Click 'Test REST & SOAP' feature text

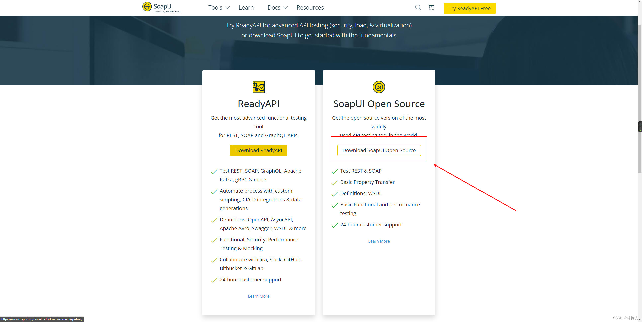pos(361,171)
